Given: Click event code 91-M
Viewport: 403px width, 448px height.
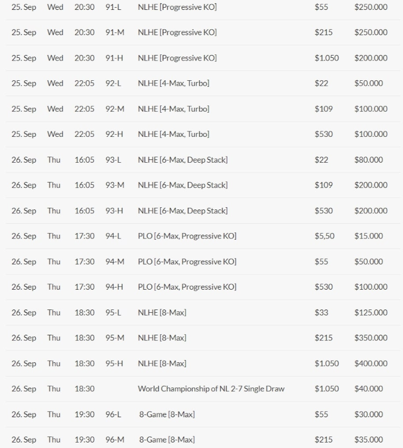Looking at the screenshot, I should (x=114, y=32).
